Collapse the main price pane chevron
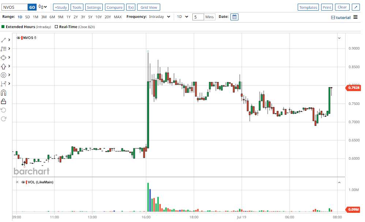 pyautogui.click(x=339, y=38)
